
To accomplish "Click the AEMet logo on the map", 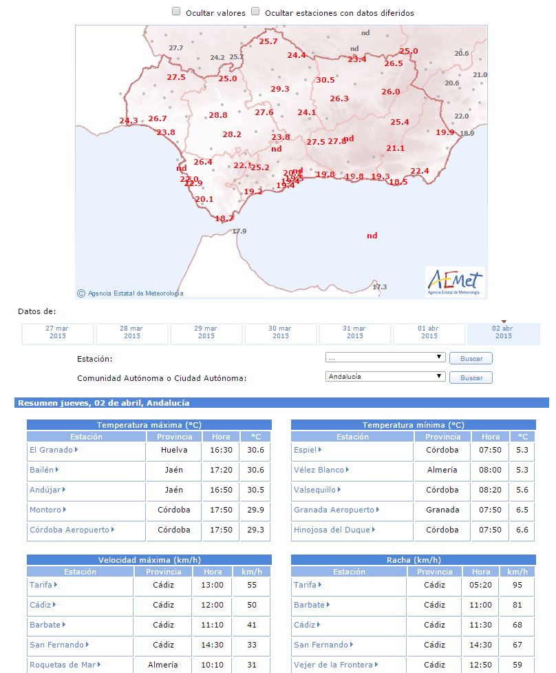I will (455, 282).
